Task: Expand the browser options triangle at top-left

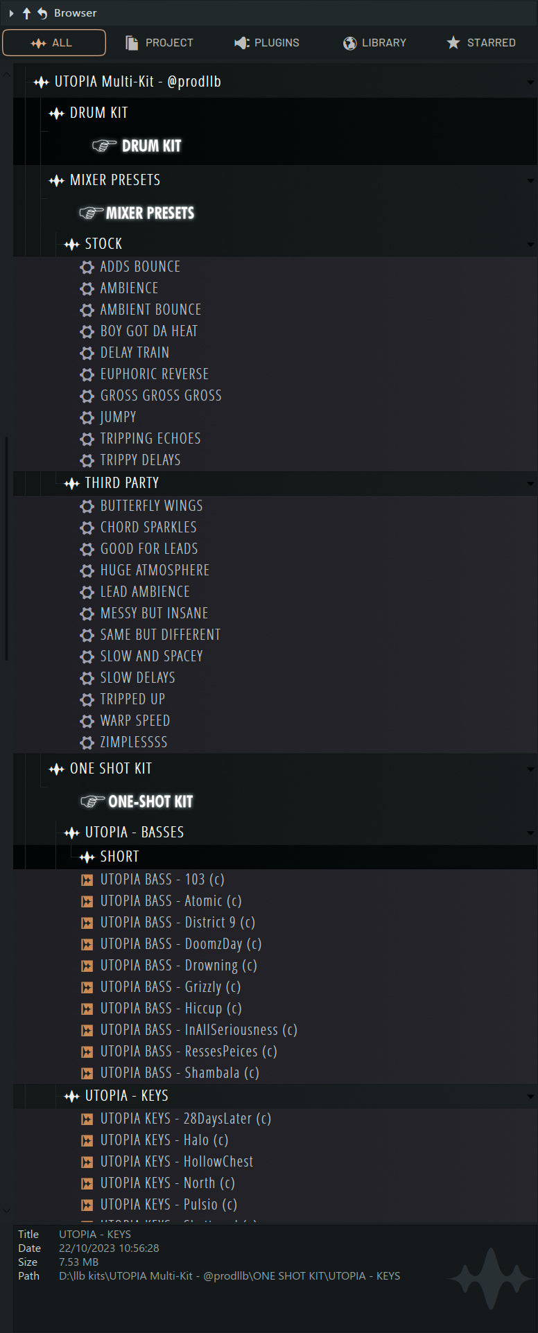Action: click(11, 13)
